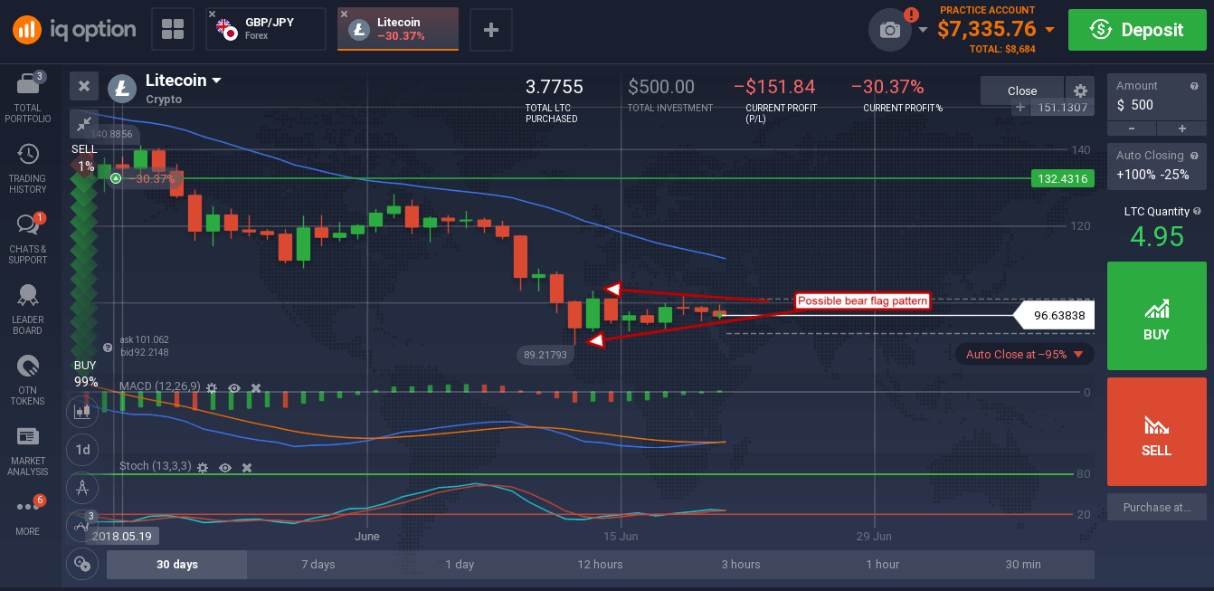Screen dimensions: 1214x591
Task: Expand Auto Close at -95% dropdown
Action: 1078,355
